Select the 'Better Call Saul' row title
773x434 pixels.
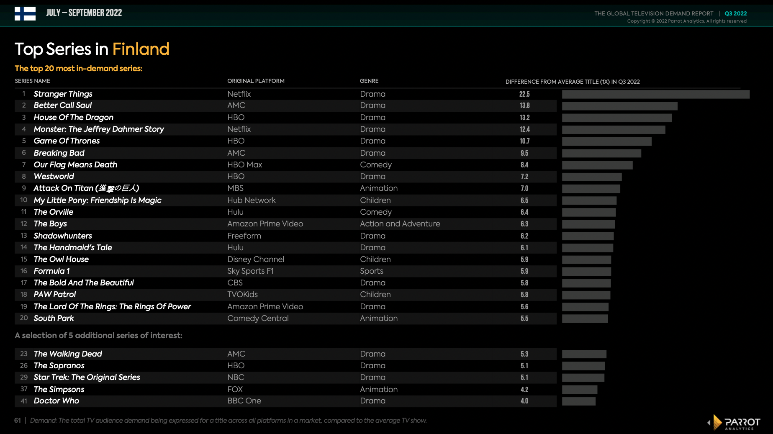[x=62, y=105]
